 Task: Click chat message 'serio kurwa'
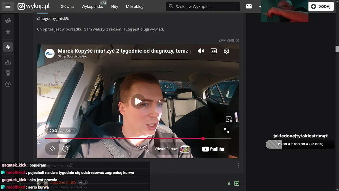pos(39,187)
